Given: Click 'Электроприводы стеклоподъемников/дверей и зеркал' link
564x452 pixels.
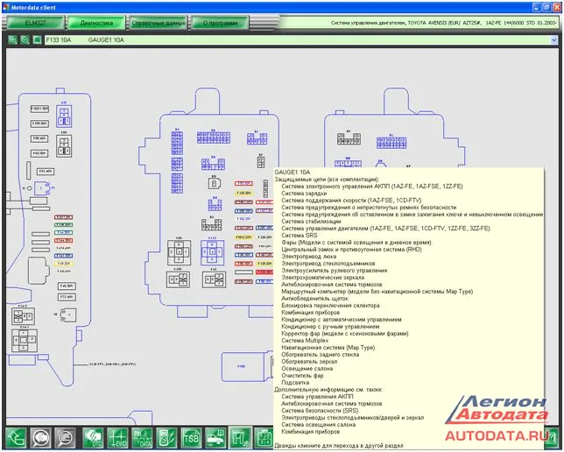Looking at the screenshot, I should tap(352, 418).
